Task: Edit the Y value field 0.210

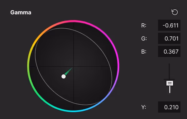Action: click(169, 107)
